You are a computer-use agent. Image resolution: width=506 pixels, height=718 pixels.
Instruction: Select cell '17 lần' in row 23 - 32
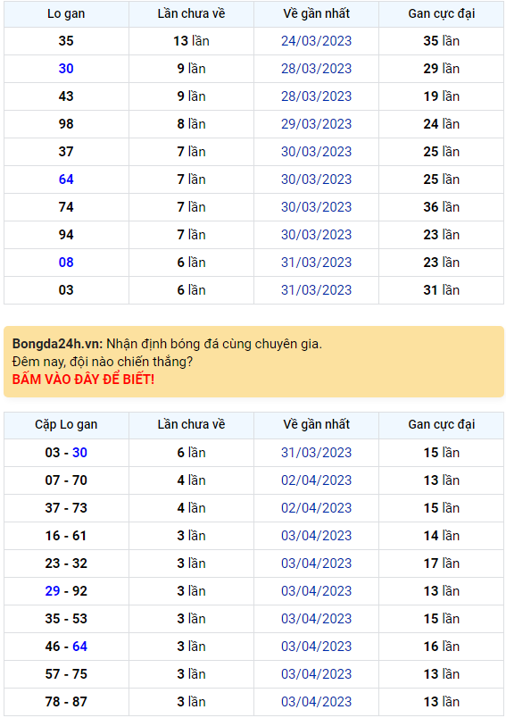click(442, 564)
